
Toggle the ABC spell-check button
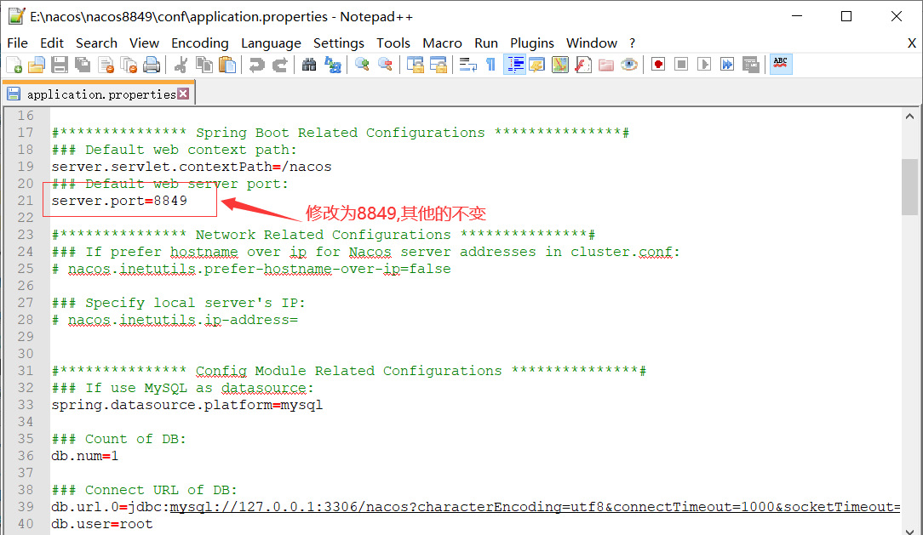click(x=781, y=65)
